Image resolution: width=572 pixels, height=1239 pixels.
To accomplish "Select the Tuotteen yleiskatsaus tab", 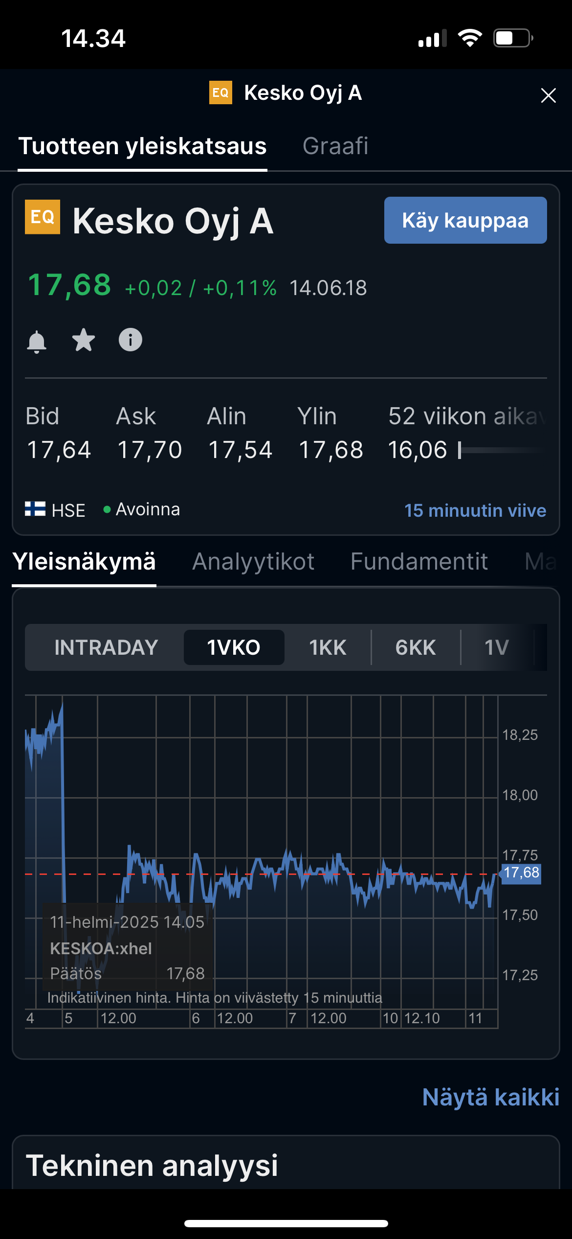I will click(x=142, y=146).
